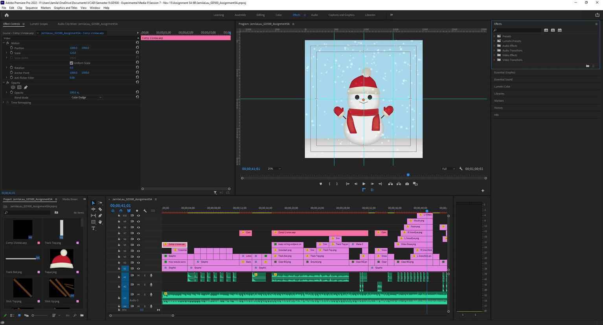Expand the Presets folder
This screenshot has height=325, width=603.
point(495,36)
